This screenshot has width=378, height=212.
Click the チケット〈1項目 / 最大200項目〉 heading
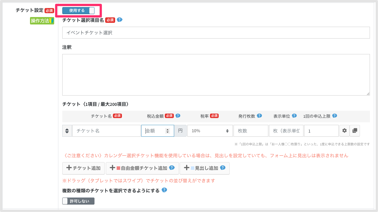pos(96,104)
